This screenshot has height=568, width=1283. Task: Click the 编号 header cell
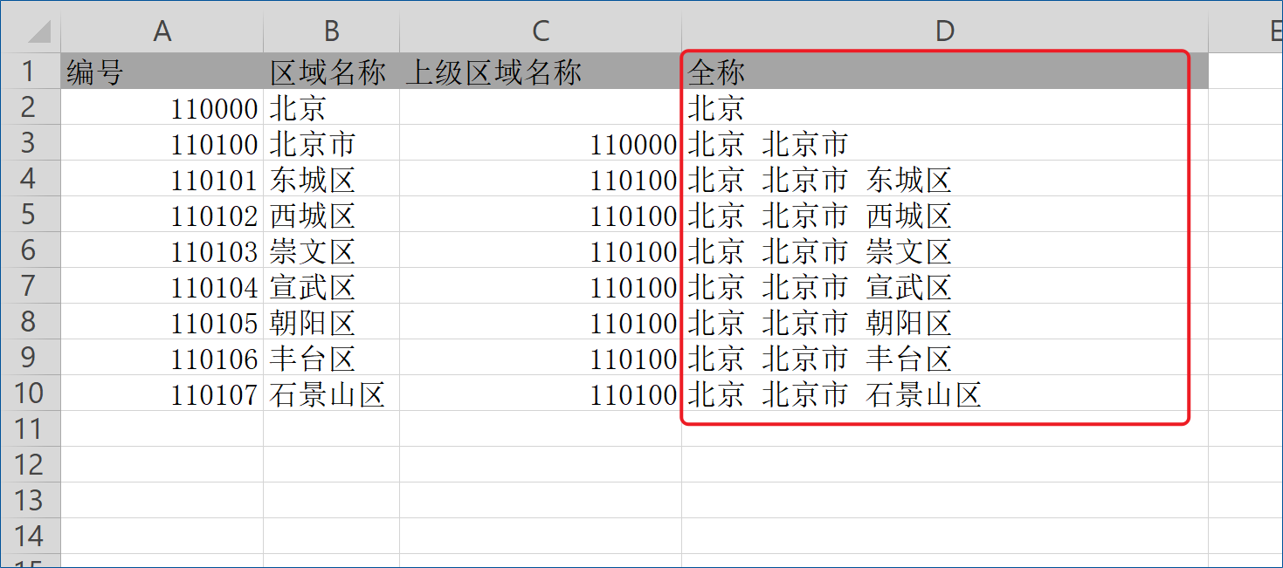point(162,71)
